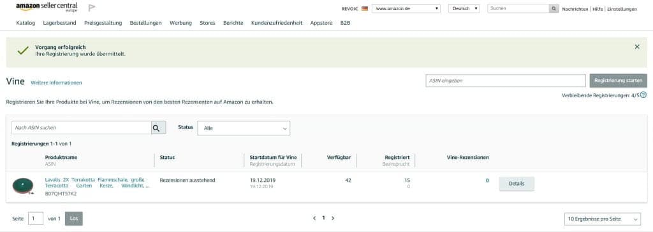Viewport: 653px width, 232px height.
Task: Click the Vine-Rezensionen count 0
Action: [x=487, y=181]
